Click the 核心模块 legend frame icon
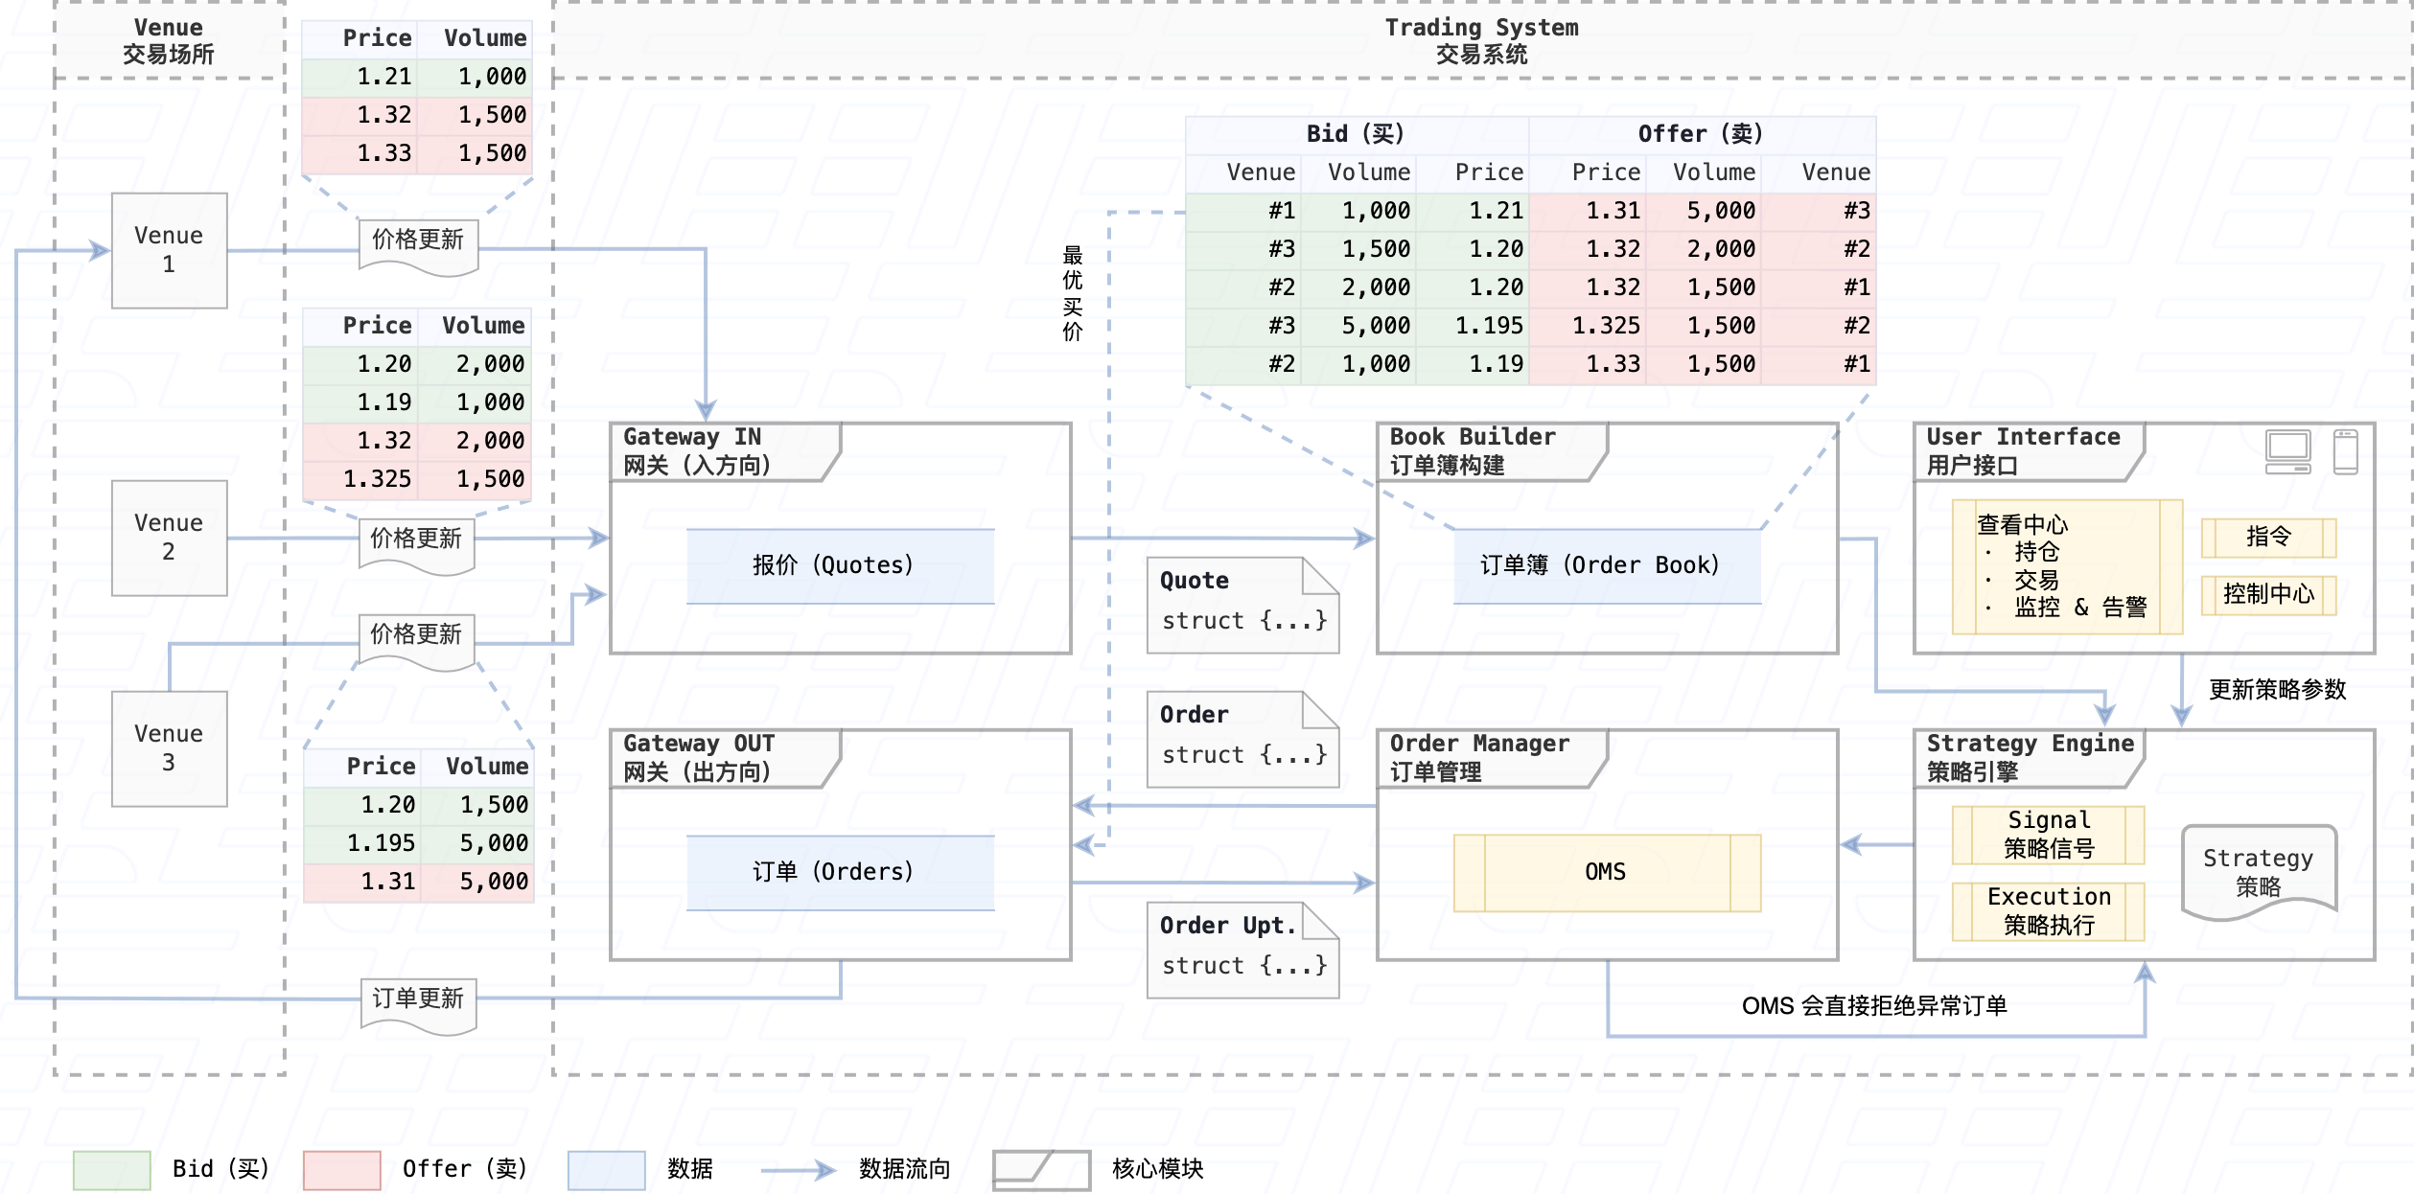This screenshot has width=2414, height=1194. pos(1041,1169)
